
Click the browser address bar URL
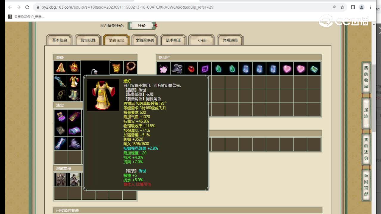click(128, 7)
